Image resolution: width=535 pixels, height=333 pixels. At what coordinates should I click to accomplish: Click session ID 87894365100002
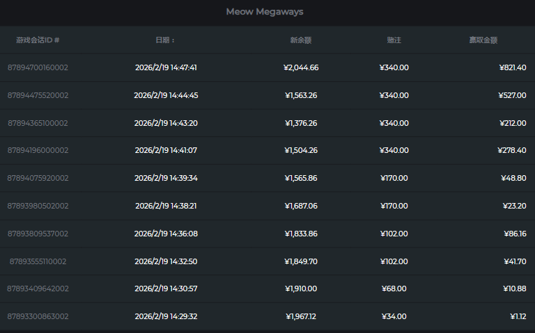38,123
